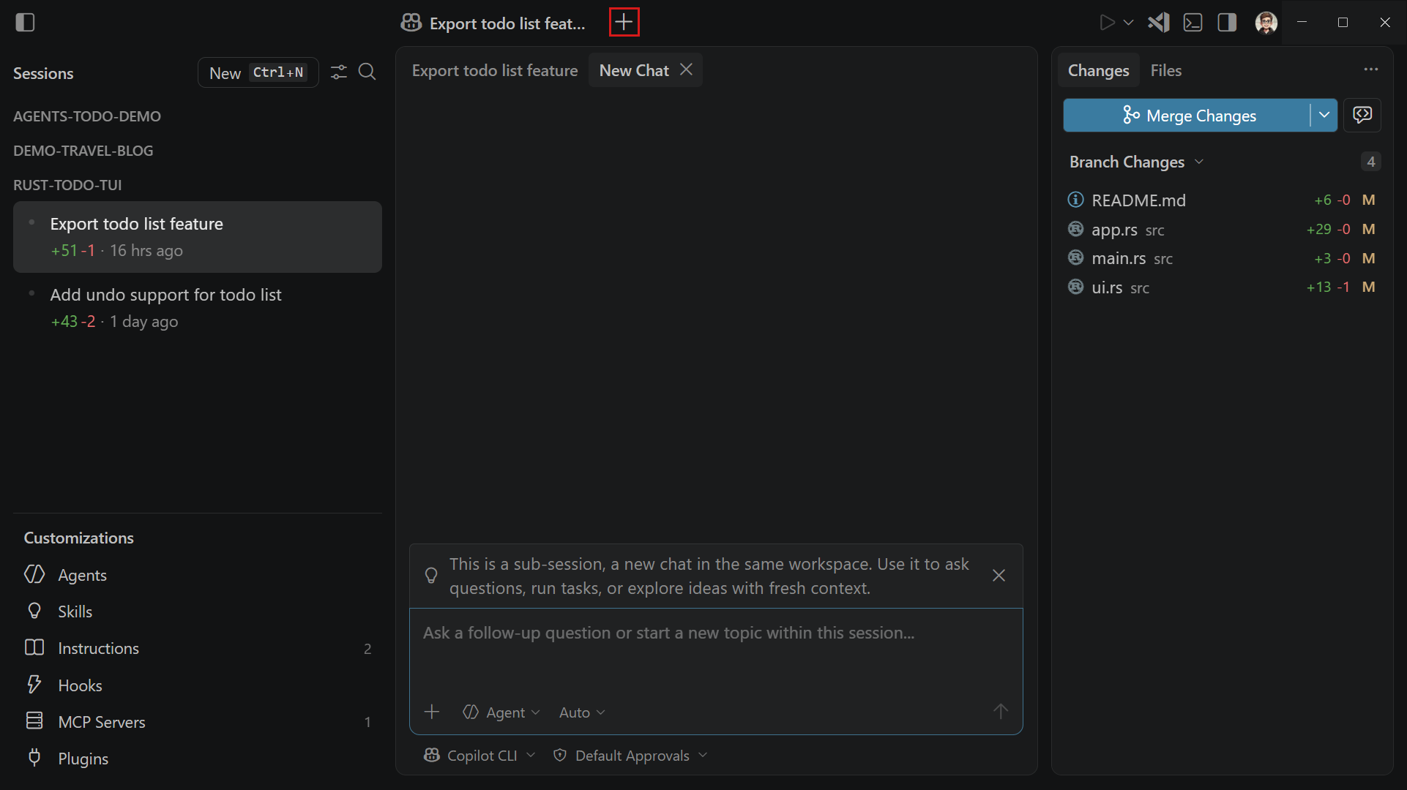Open the sessions search icon

[x=367, y=72]
